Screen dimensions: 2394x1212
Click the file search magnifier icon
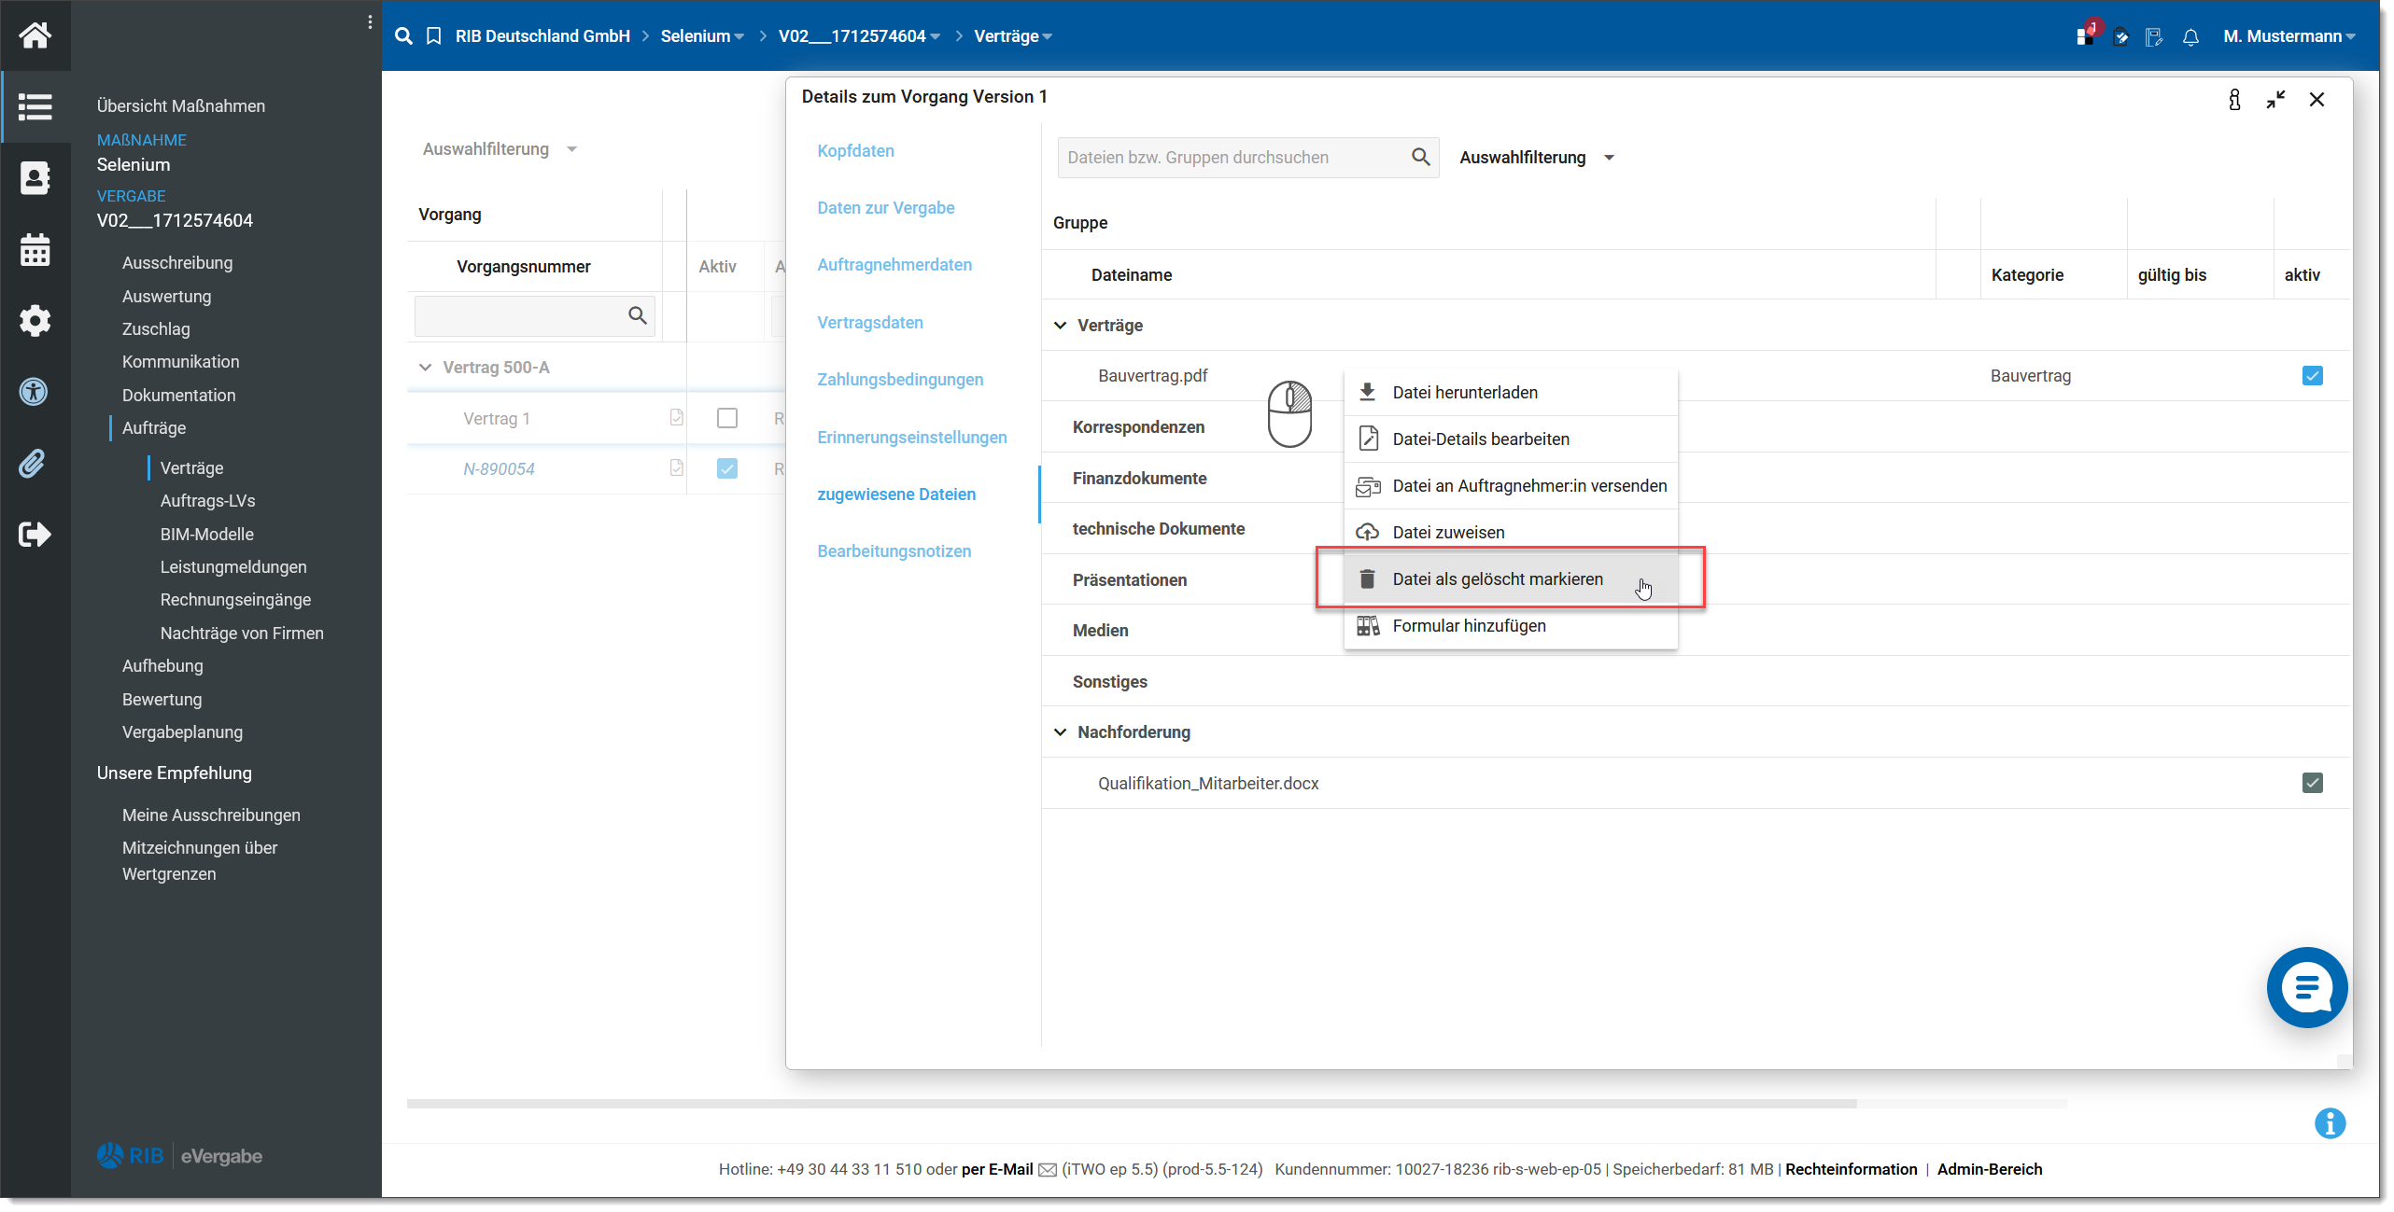coord(1420,157)
